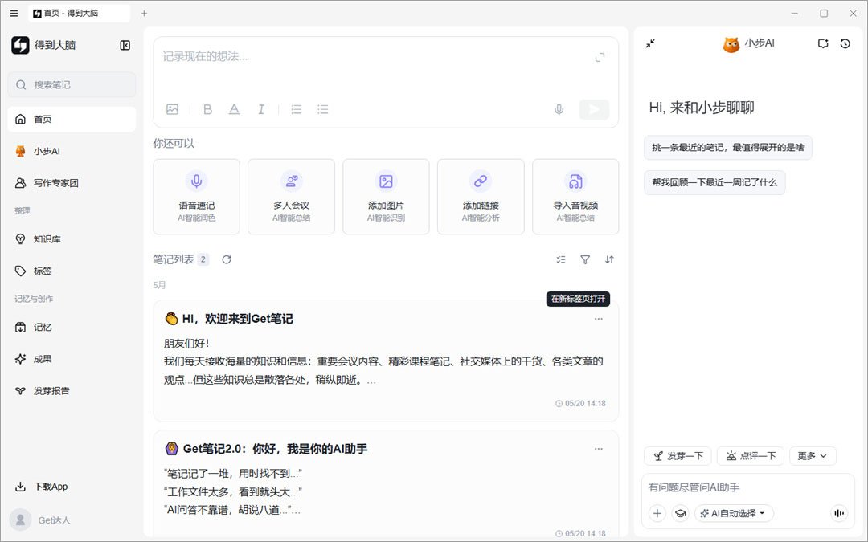Open 写作专家团 in sidebar

(x=72, y=183)
